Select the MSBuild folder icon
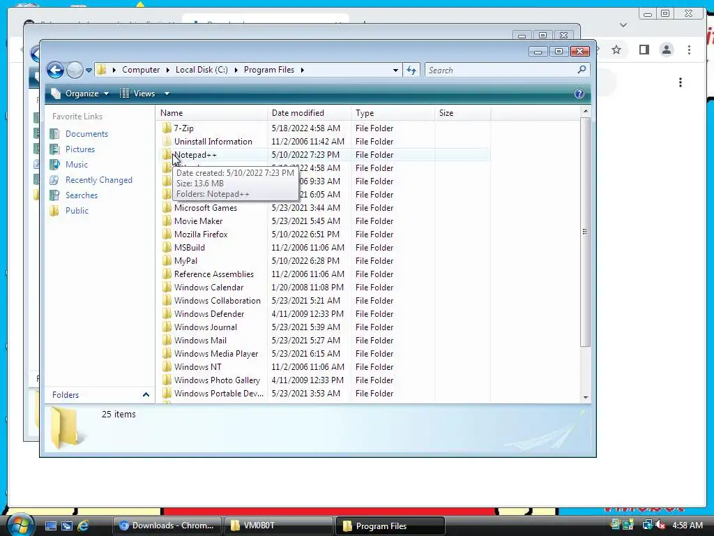The image size is (714, 536). pos(167,248)
